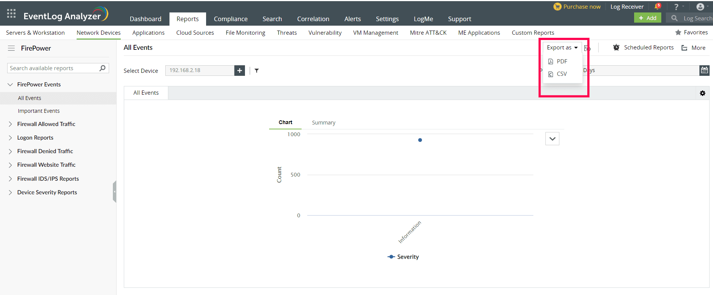Click the CSV file icon in export menu
This screenshot has width=713, height=295.
pyautogui.click(x=551, y=74)
